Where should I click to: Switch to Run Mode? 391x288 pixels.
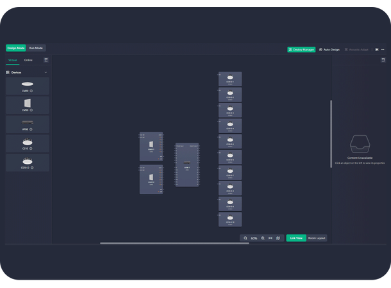click(x=36, y=48)
